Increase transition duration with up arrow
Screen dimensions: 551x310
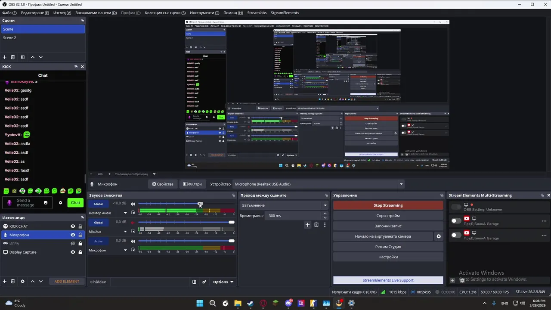point(325,213)
